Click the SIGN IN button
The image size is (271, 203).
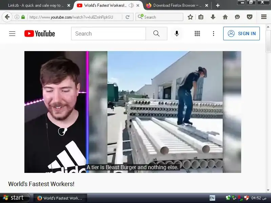pos(242,33)
